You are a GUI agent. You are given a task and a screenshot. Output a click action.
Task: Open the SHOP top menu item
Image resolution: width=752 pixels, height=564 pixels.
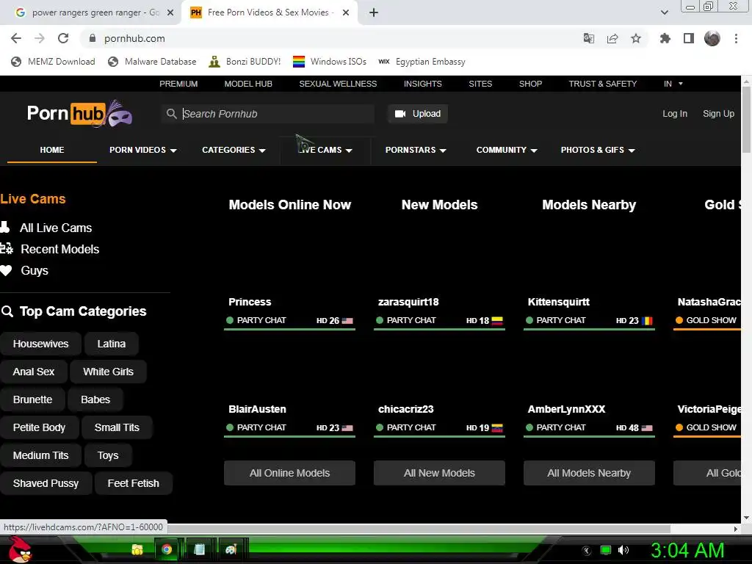click(530, 84)
